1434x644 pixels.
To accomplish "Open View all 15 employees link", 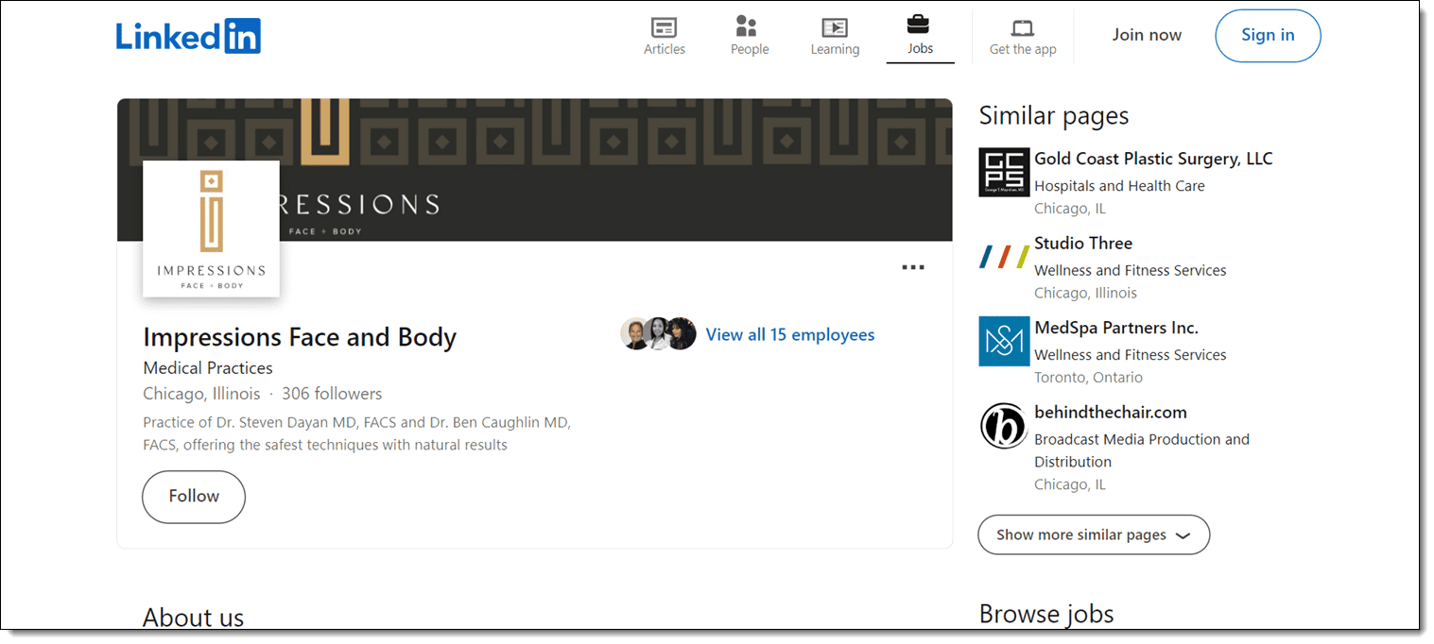I will click(x=789, y=334).
